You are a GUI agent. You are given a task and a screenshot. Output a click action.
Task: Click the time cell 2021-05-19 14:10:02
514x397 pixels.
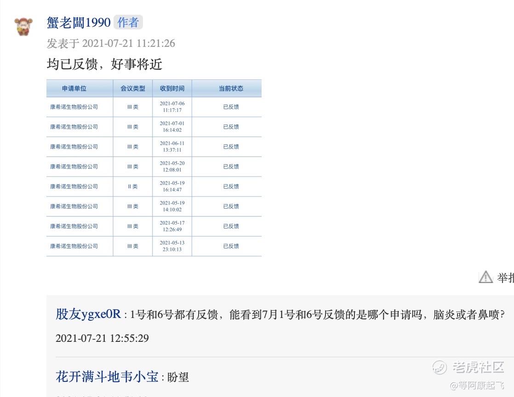point(172,206)
